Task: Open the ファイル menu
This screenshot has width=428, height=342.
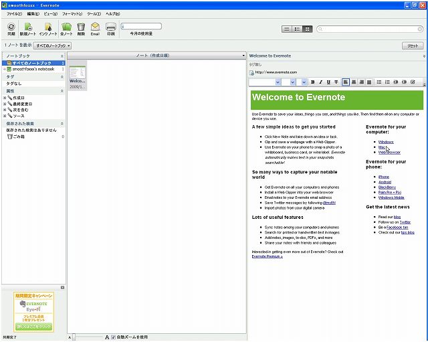Action: pos(14,13)
